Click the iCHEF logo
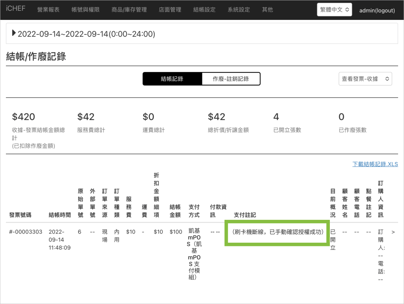Viewport: 404px width, 304px height. (x=16, y=9)
